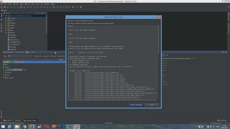230x129 pixels.
Task: Switch to the Console tab
Action: 33,52
